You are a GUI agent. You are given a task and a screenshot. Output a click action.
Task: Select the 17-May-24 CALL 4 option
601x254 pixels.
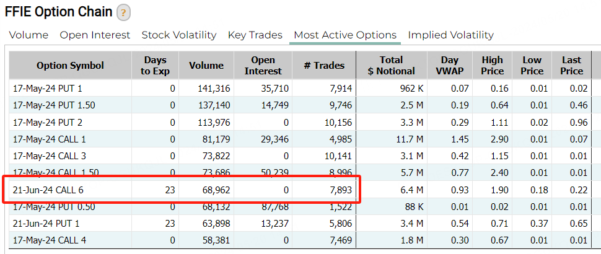50,240
